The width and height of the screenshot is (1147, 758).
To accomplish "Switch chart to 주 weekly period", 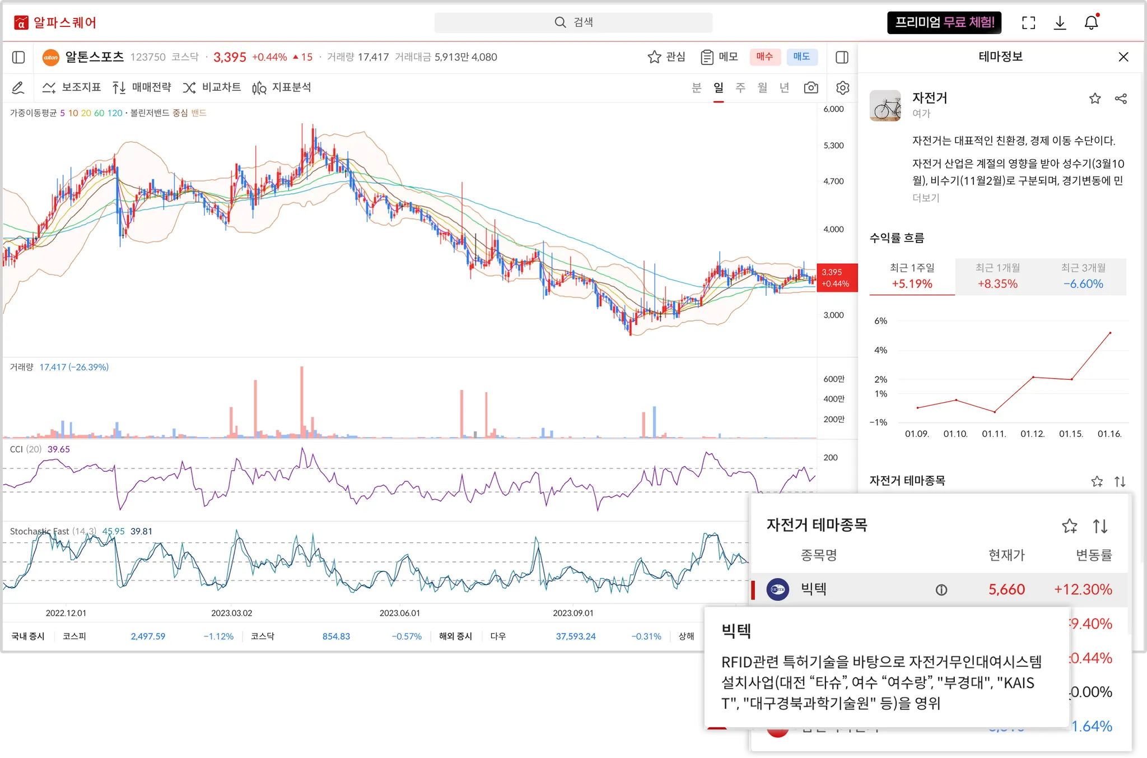I will [x=740, y=88].
